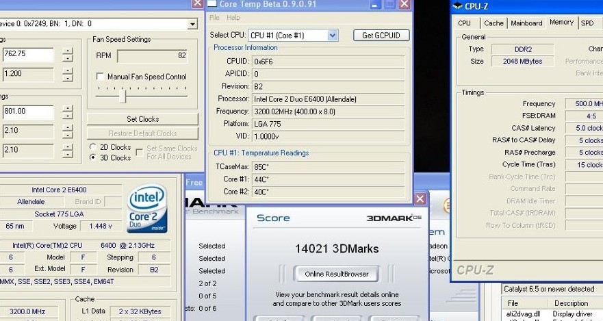This screenshot has width=603, height=321.
Task: Click the Get GCPUID button
Action: [381, 36]
